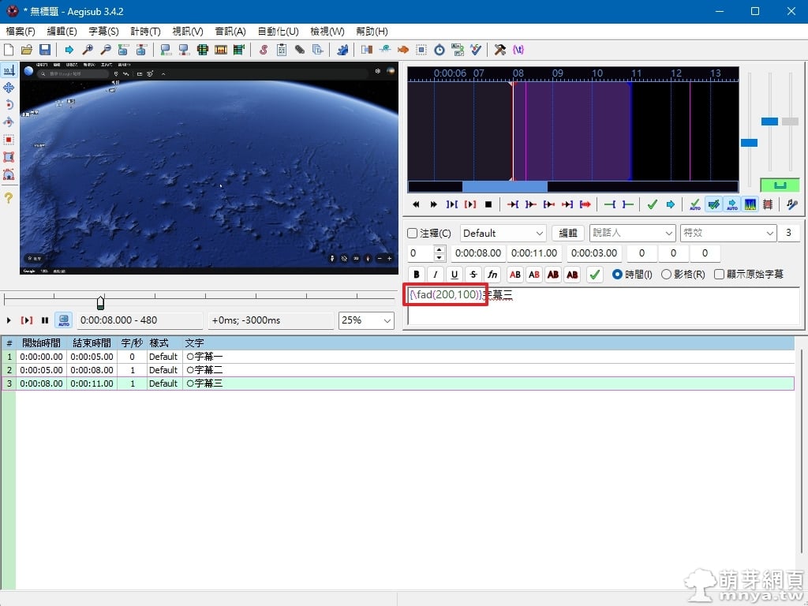Commit the subtitle line with the green checkmark
Image resolution: width=808 pixels, height=606 pixels.
tap(595, 275)
